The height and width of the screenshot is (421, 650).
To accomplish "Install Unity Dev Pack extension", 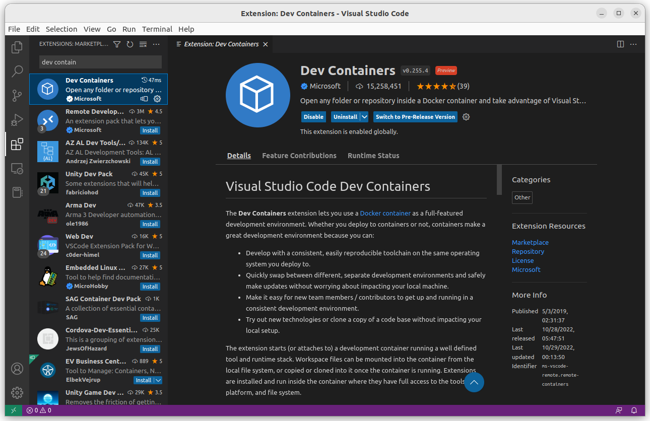I will [150, 193].
